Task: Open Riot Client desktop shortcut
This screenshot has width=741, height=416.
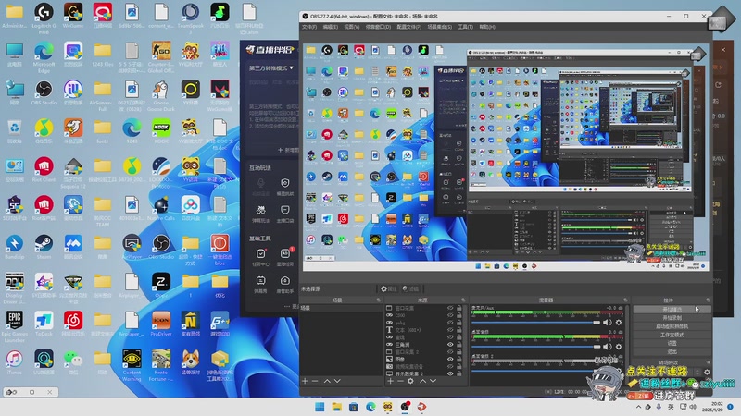Action: point(44,170)
